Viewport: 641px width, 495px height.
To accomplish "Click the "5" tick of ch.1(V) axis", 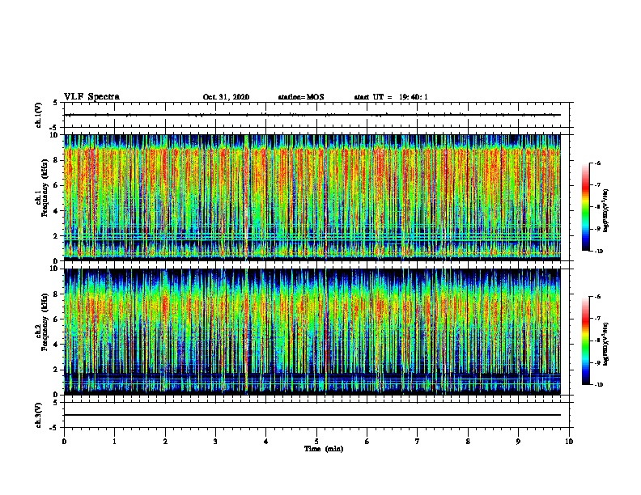I will [56, 103].
